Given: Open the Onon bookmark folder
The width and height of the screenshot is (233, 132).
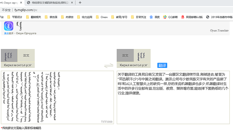Looking at the screenshot, I should [x=102, y=17].
